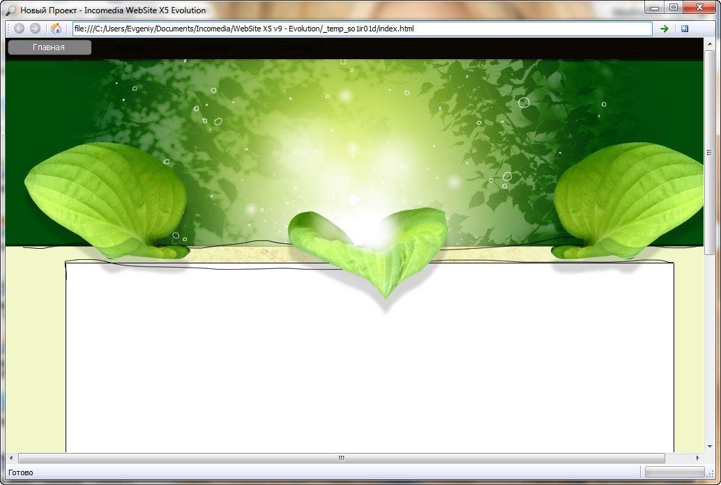
Task: Click the horizontal scrollbar right arrow
Action: pyautogui.click(x=698, y=458)
